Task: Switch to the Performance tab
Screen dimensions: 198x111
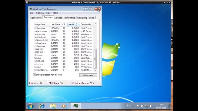Action: [x=69, y=18]
